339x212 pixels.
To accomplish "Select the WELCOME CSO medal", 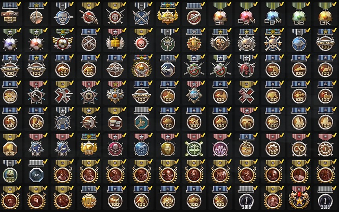I will pos(10,14).
